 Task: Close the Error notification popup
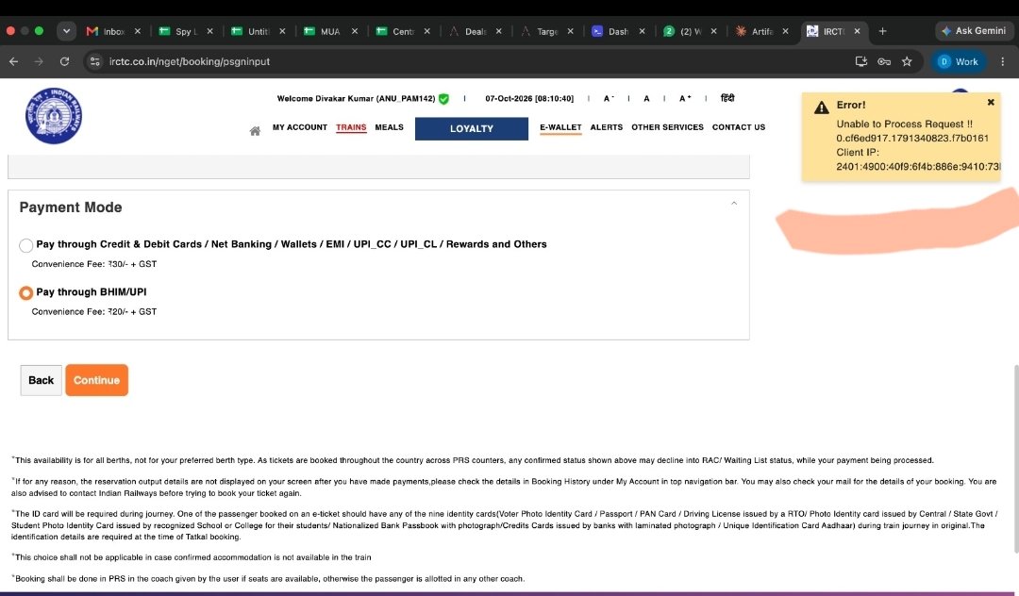(x=991, y=103)
